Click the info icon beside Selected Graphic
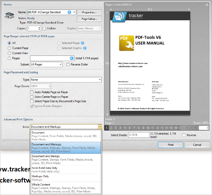Screen dimensions: 212x195 pyautogui.click(x=85, y=48)
